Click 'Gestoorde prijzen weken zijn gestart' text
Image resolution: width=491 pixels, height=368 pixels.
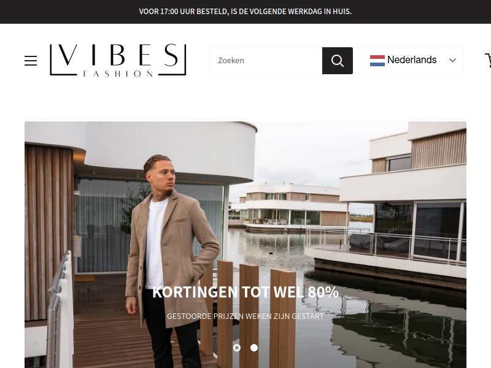coord(245,316)
